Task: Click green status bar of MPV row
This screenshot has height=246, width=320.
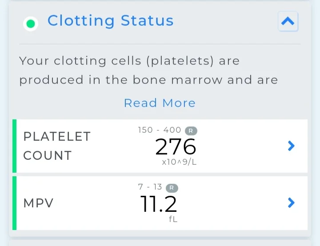Action: pyautogui.click(x=15, y=203)
